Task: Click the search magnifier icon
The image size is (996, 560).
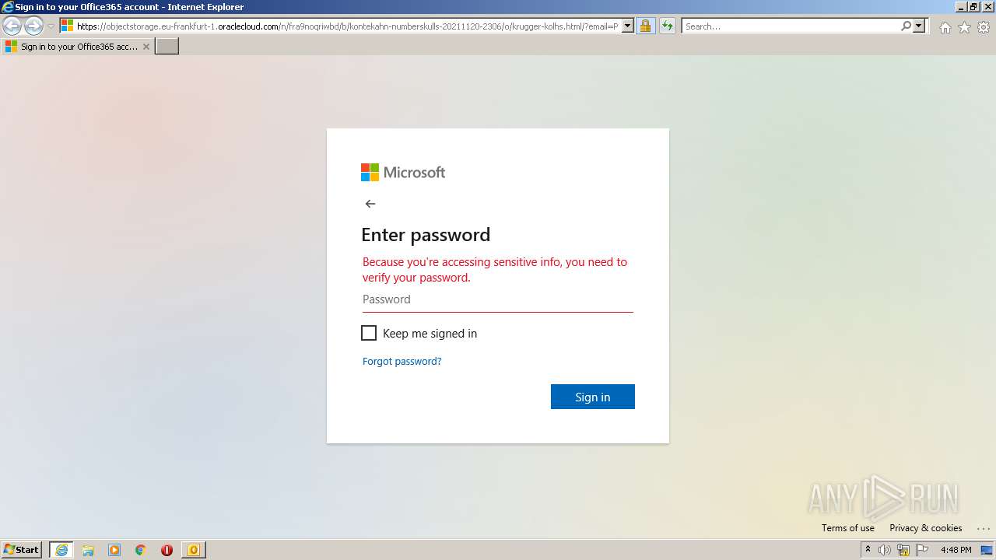Action: 906,26
